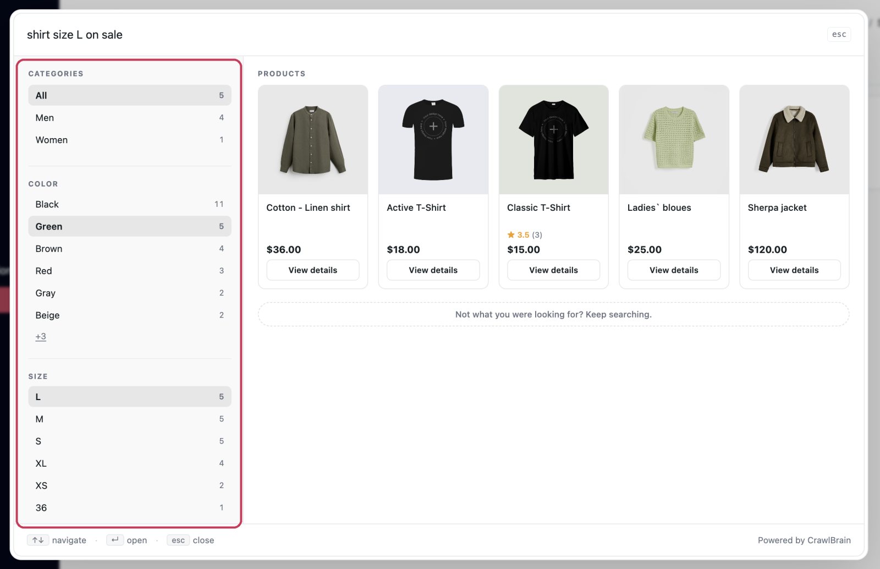880x569 pixels.
Task: View details for Sherpa jacket
Action: tap(794, 270)
